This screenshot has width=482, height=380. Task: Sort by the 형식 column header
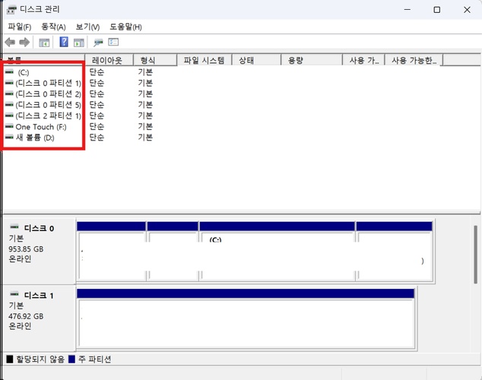click(155, 60)
